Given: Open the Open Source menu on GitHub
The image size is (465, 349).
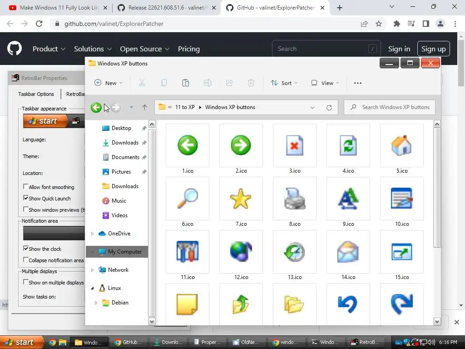Looking at the screenshot, I should click(145, 49).
